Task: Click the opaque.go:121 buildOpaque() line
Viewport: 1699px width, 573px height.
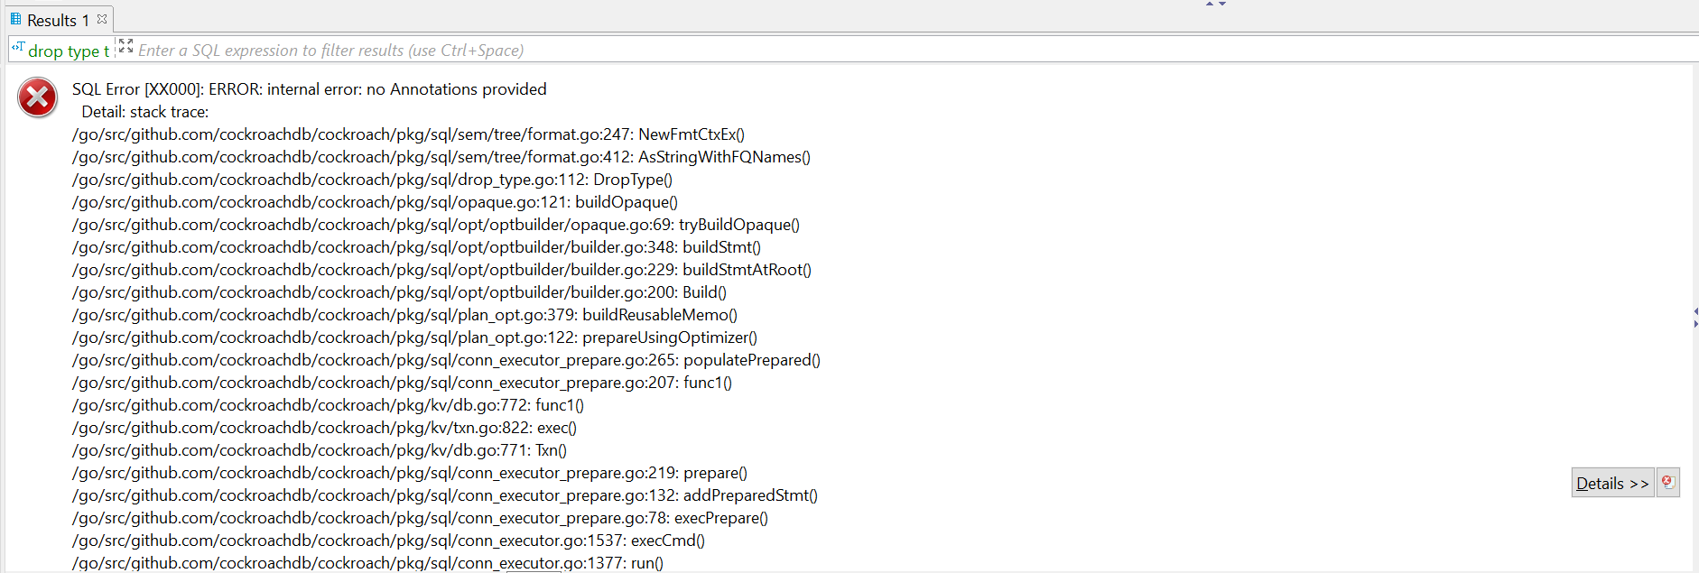Action: (x=375, y=202)
